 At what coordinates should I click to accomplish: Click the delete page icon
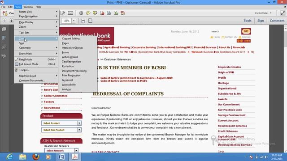coord(102,13)
